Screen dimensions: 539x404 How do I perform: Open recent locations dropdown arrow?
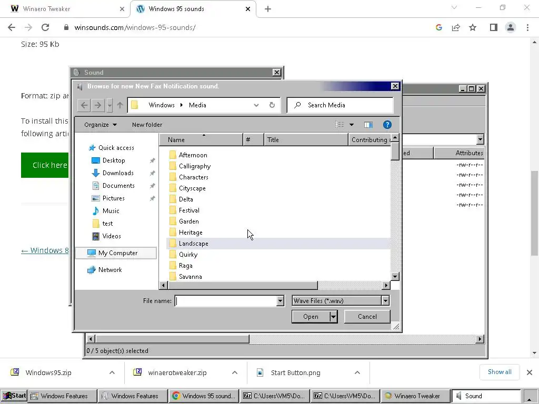point(109,105)
